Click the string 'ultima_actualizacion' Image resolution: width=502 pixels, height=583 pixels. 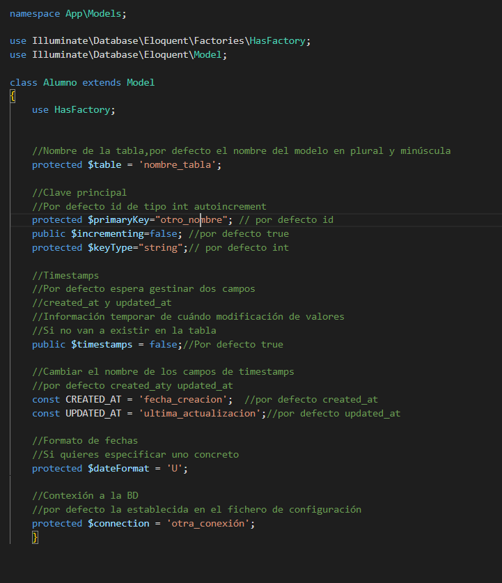(x=200, y=414)
